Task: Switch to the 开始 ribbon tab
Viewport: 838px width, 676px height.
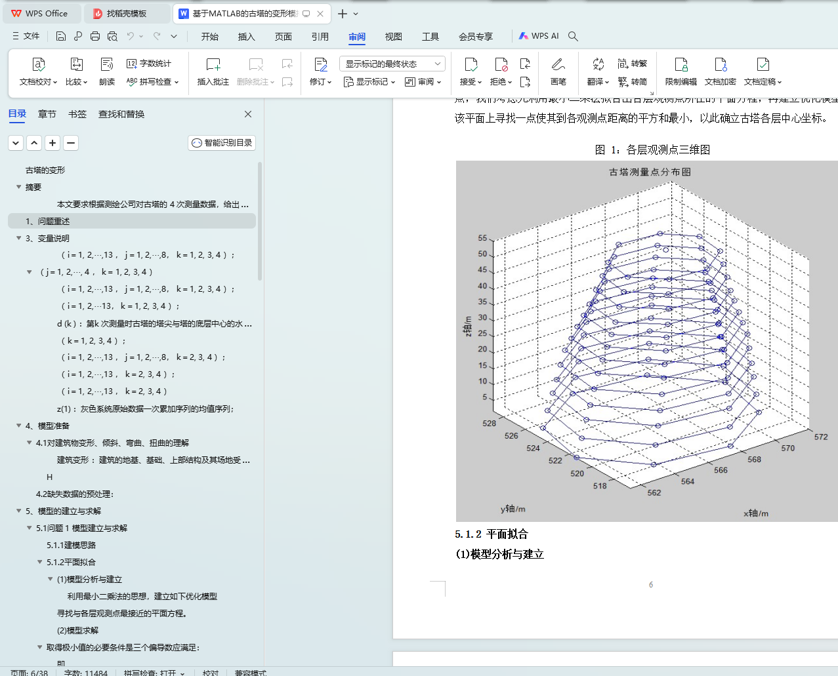Action: point(210,37)
